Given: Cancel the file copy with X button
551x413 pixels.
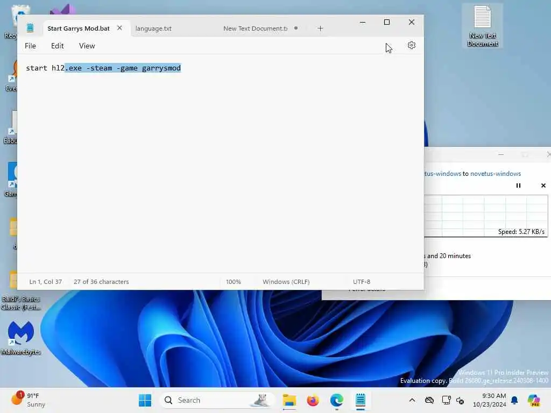Looking at the screenshot, I should (543, 186).
